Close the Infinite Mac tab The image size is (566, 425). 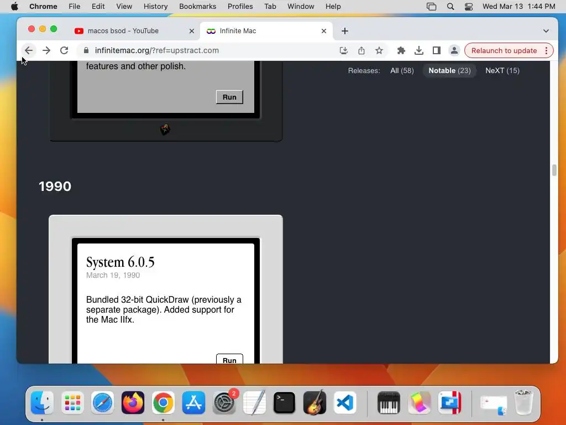coord(324,31)
